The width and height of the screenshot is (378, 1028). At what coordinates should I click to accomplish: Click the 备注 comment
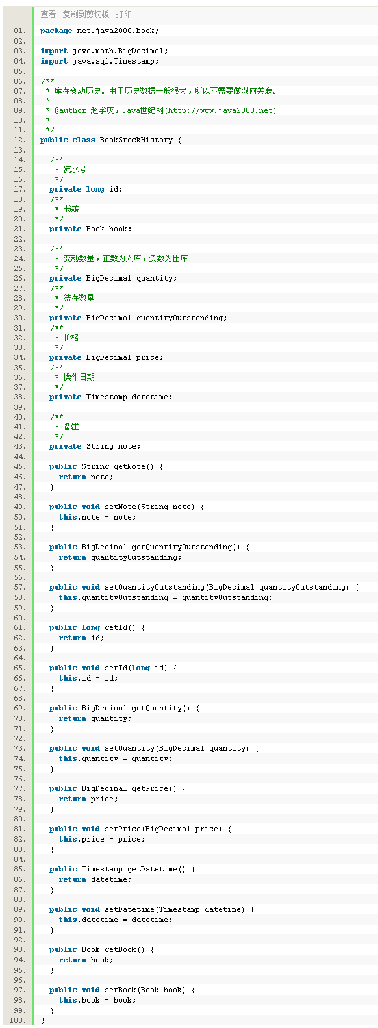(67, 427)
